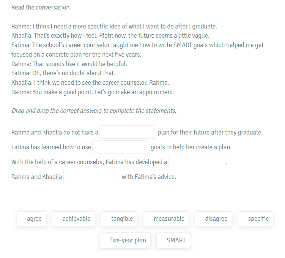Click the blank before 'goals to help her'

pyautogui.click(x=121, y=147)
